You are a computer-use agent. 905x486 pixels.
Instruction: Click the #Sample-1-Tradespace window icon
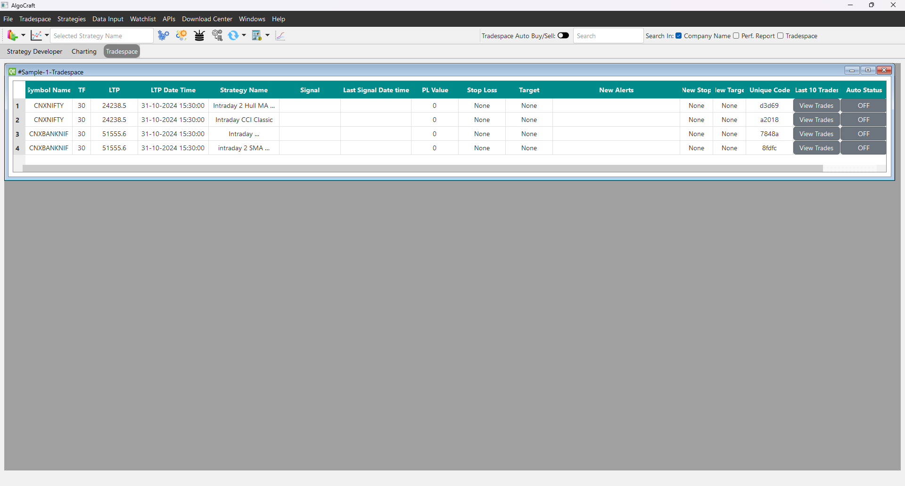coord(12,72)
